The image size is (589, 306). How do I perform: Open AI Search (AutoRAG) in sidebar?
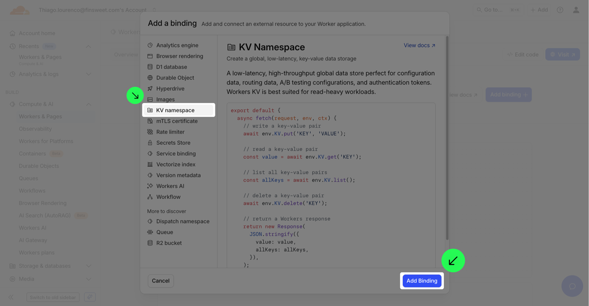pyautogui.click(x=45, y=215)
